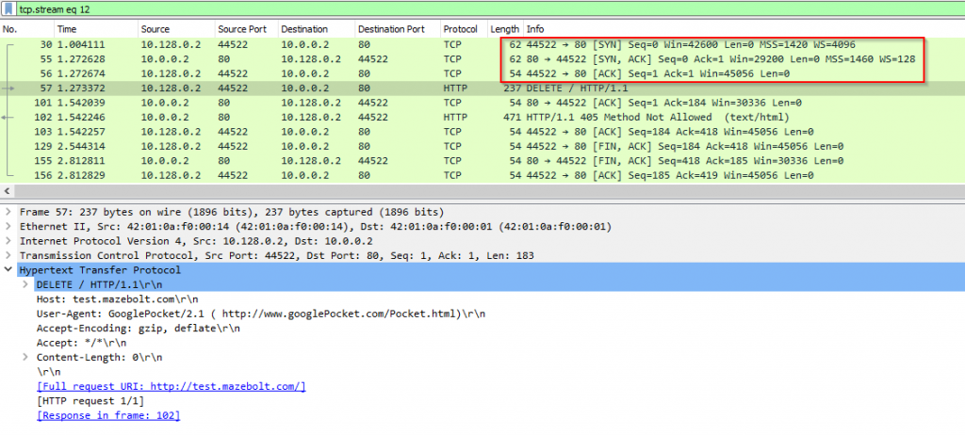Screen dimensions: 965x435
Task: Click the left scroll arrow of packet list scrollbar
Action: tap(7, 191)
